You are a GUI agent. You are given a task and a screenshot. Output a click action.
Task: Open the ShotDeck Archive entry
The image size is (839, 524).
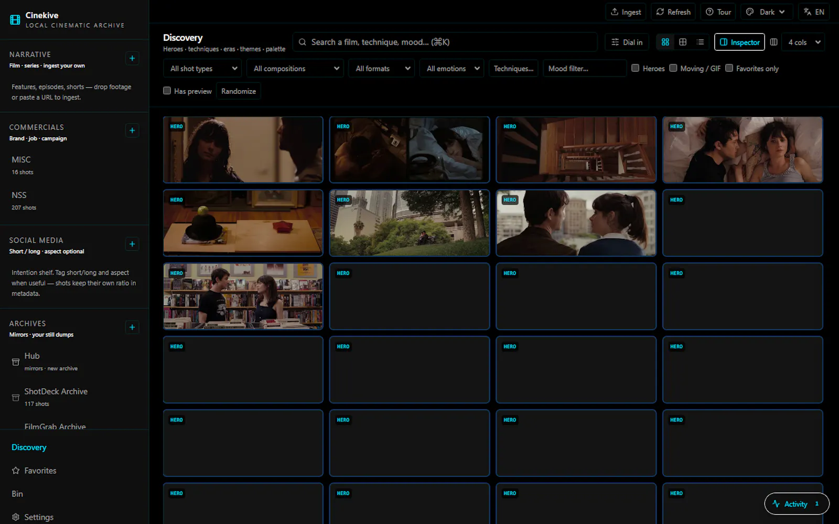pyautogui.click(x=74, y=397)
